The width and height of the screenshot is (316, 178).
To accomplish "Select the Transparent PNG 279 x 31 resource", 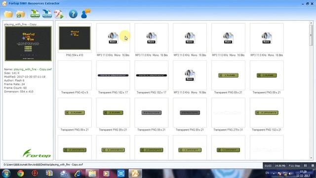I will coord(228,113).
